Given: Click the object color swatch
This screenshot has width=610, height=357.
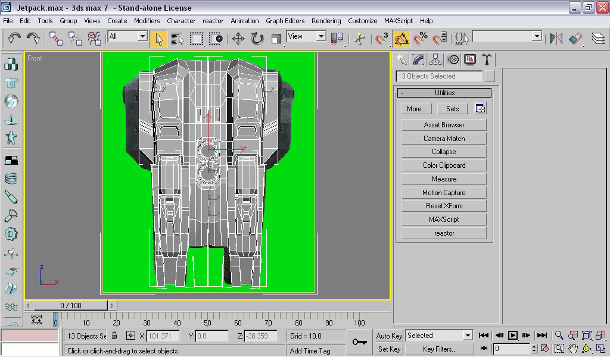Looking at the screenshot, I should pos(490,76).
